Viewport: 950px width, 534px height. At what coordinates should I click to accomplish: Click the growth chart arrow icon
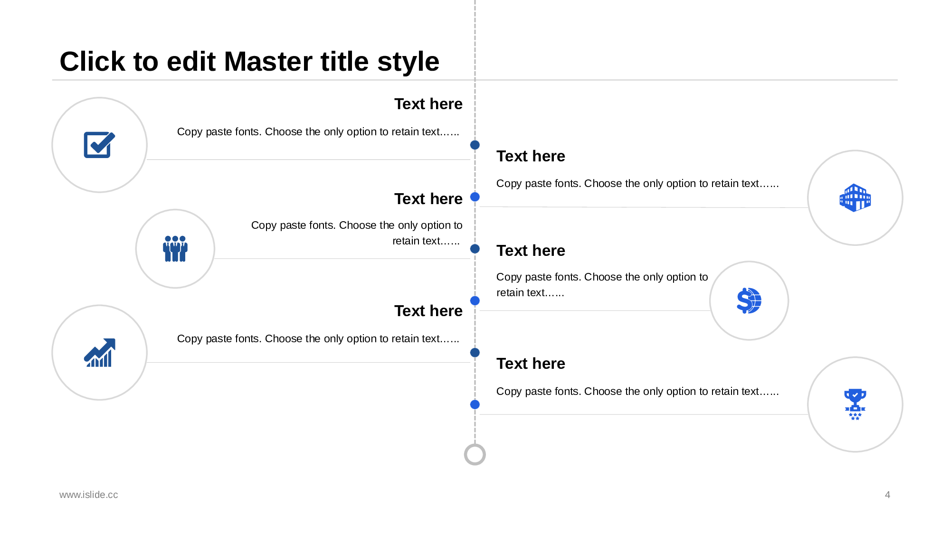(x=100, y=353)
